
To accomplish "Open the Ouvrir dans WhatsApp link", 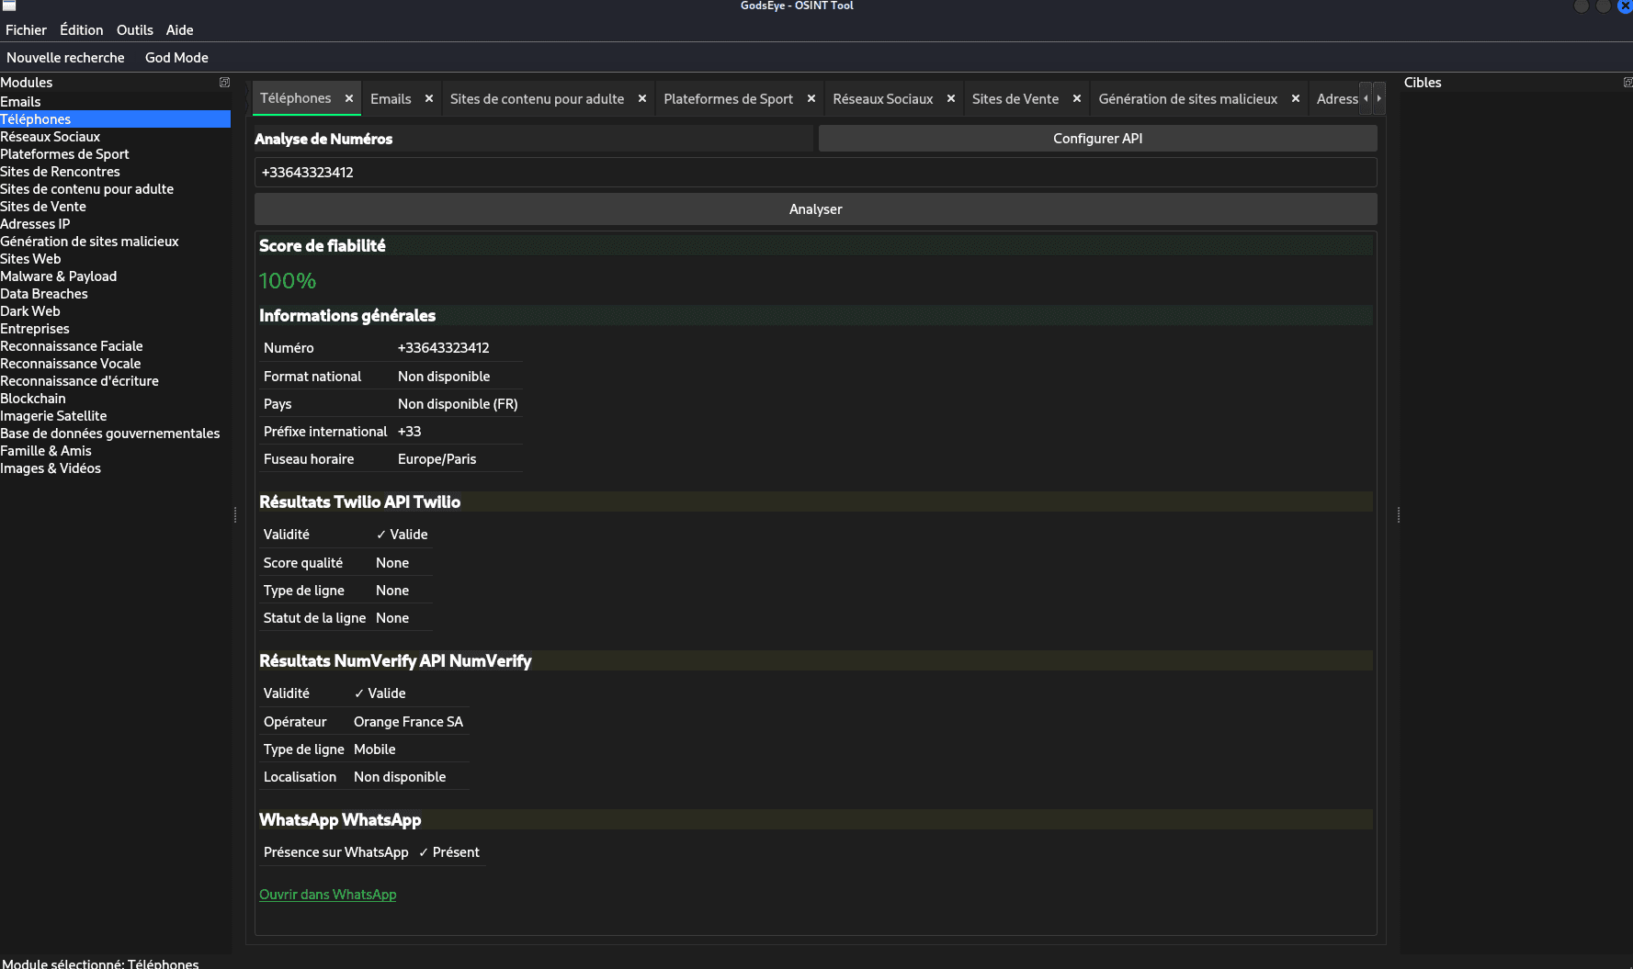I will pyautogui.click(x=328, y=895).
